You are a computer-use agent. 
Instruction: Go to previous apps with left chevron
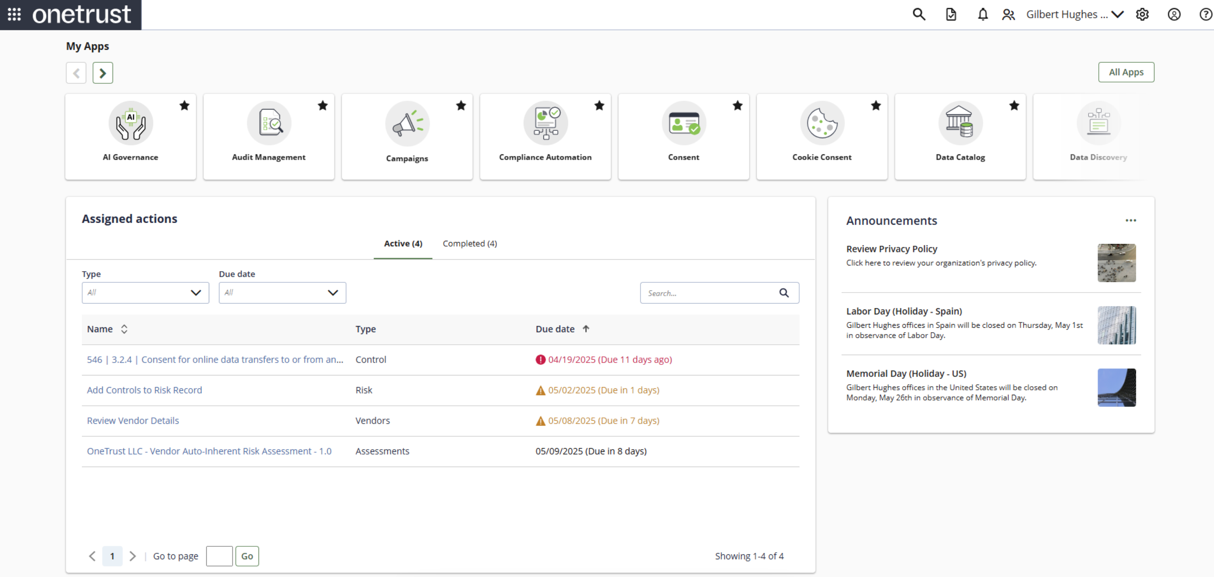tap(76, 73)
